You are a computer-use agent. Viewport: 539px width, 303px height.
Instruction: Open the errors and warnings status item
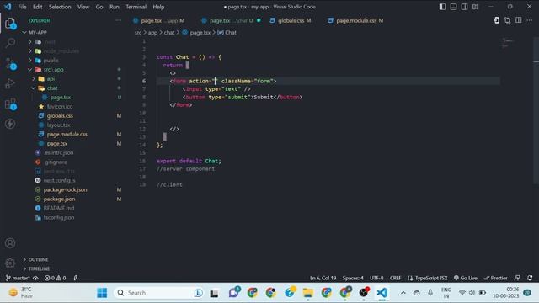click(x=55, y=278)
